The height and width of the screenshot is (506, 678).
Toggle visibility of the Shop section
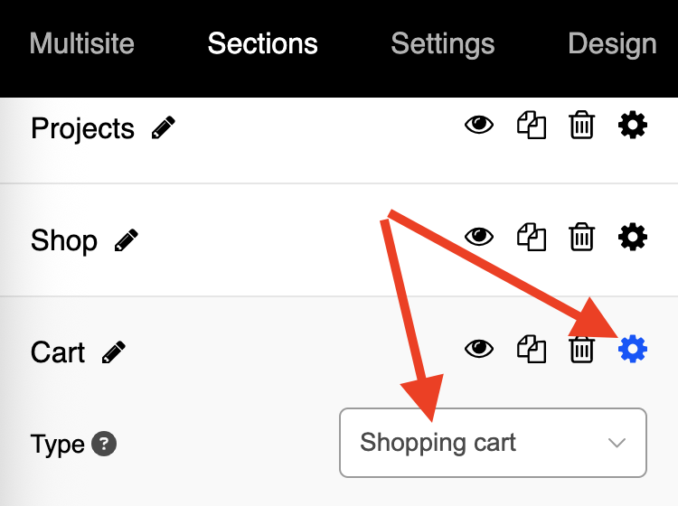point(479,237)
